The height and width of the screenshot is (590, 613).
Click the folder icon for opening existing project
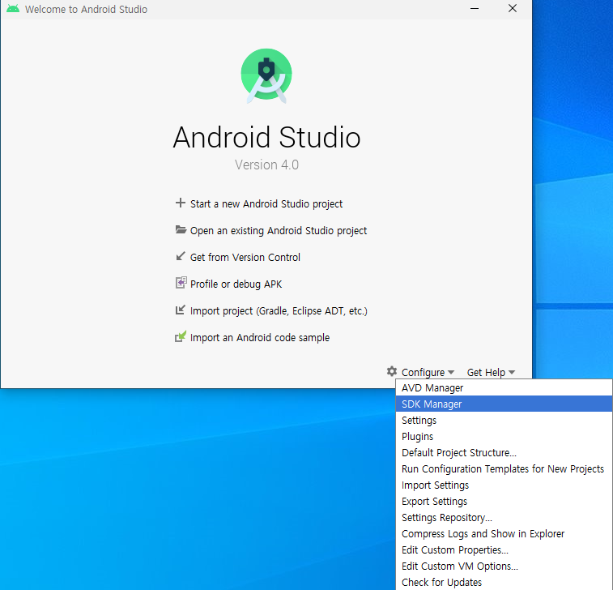click(x=181, y=229)
